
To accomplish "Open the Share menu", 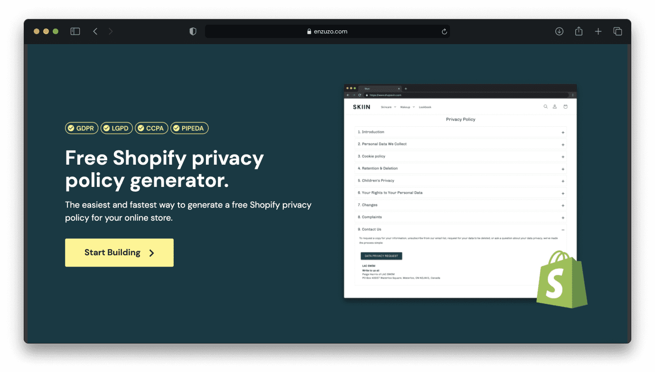I will (x=579, y=31).
